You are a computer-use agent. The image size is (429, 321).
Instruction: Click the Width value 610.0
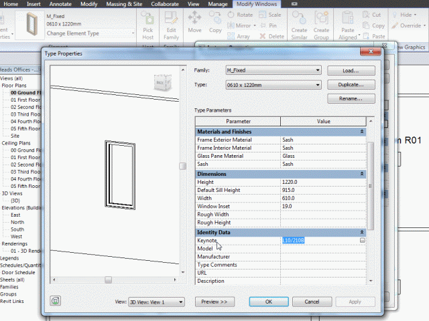323,198
